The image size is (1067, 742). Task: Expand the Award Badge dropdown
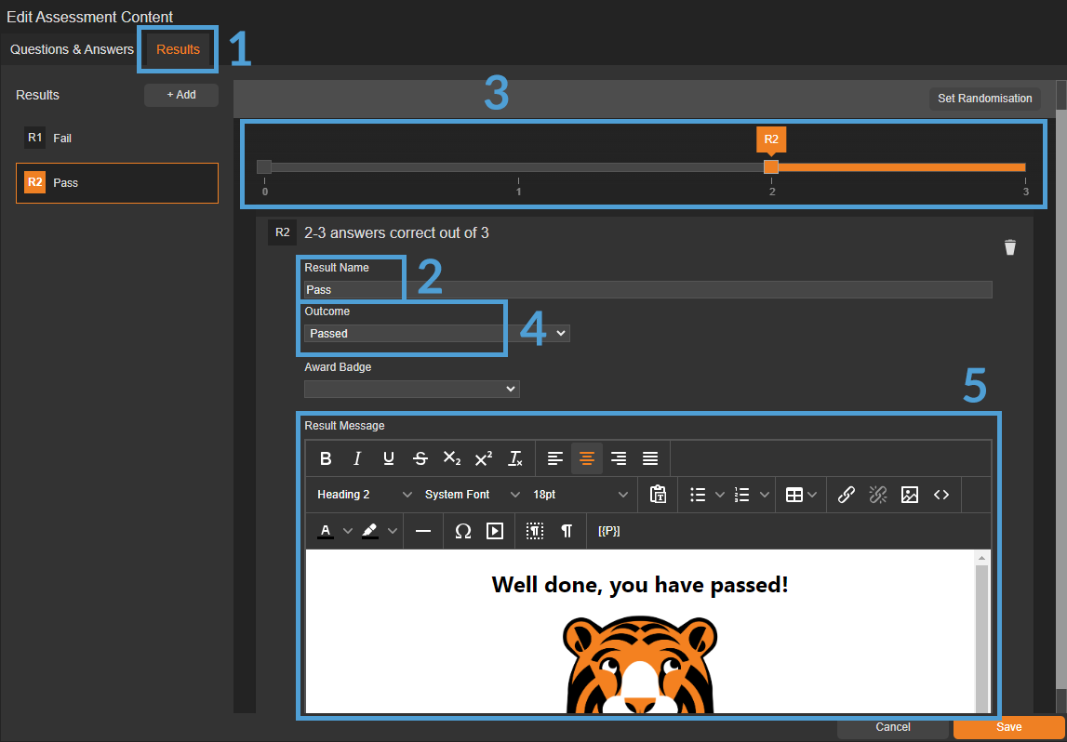(x=411, y=389)
